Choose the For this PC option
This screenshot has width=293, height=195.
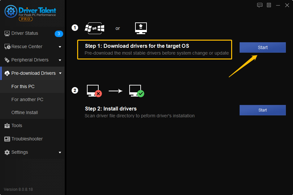[32, 86]
